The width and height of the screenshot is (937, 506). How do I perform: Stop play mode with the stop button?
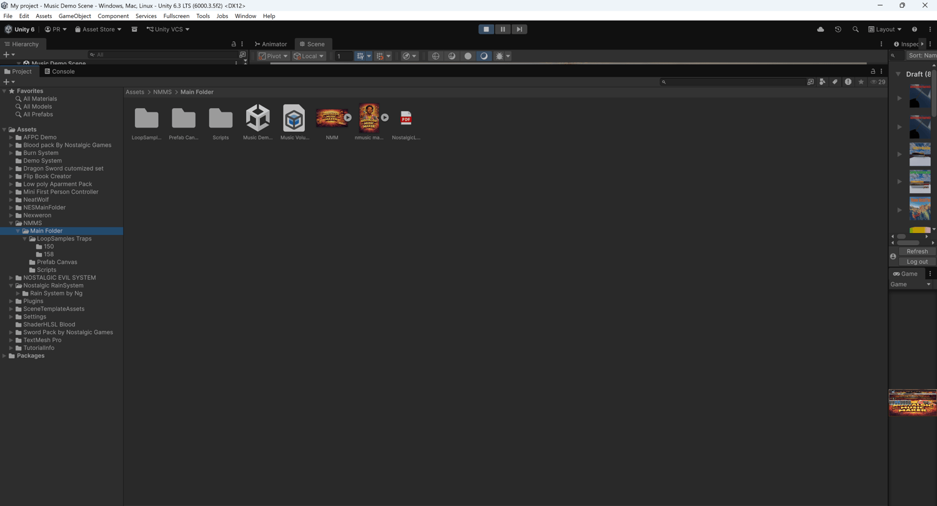click(486, 29)
